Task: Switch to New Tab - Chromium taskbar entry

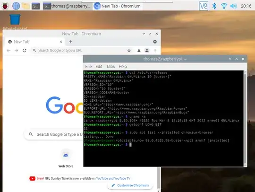Action: (x=118, y=6)
